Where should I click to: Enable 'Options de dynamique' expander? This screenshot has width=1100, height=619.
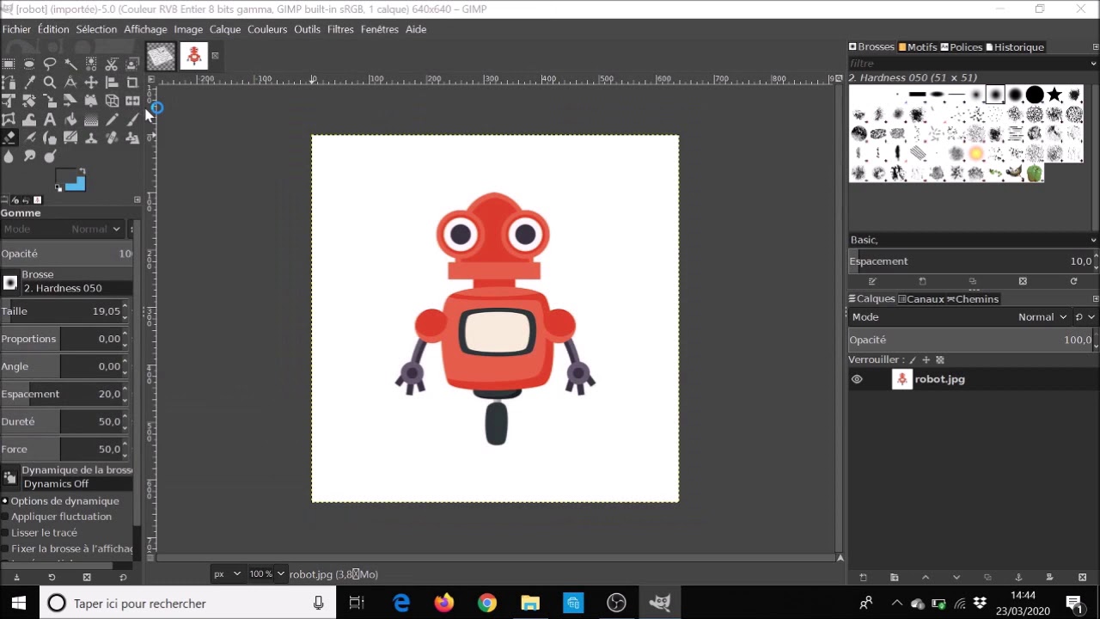[x=5, y=500]
